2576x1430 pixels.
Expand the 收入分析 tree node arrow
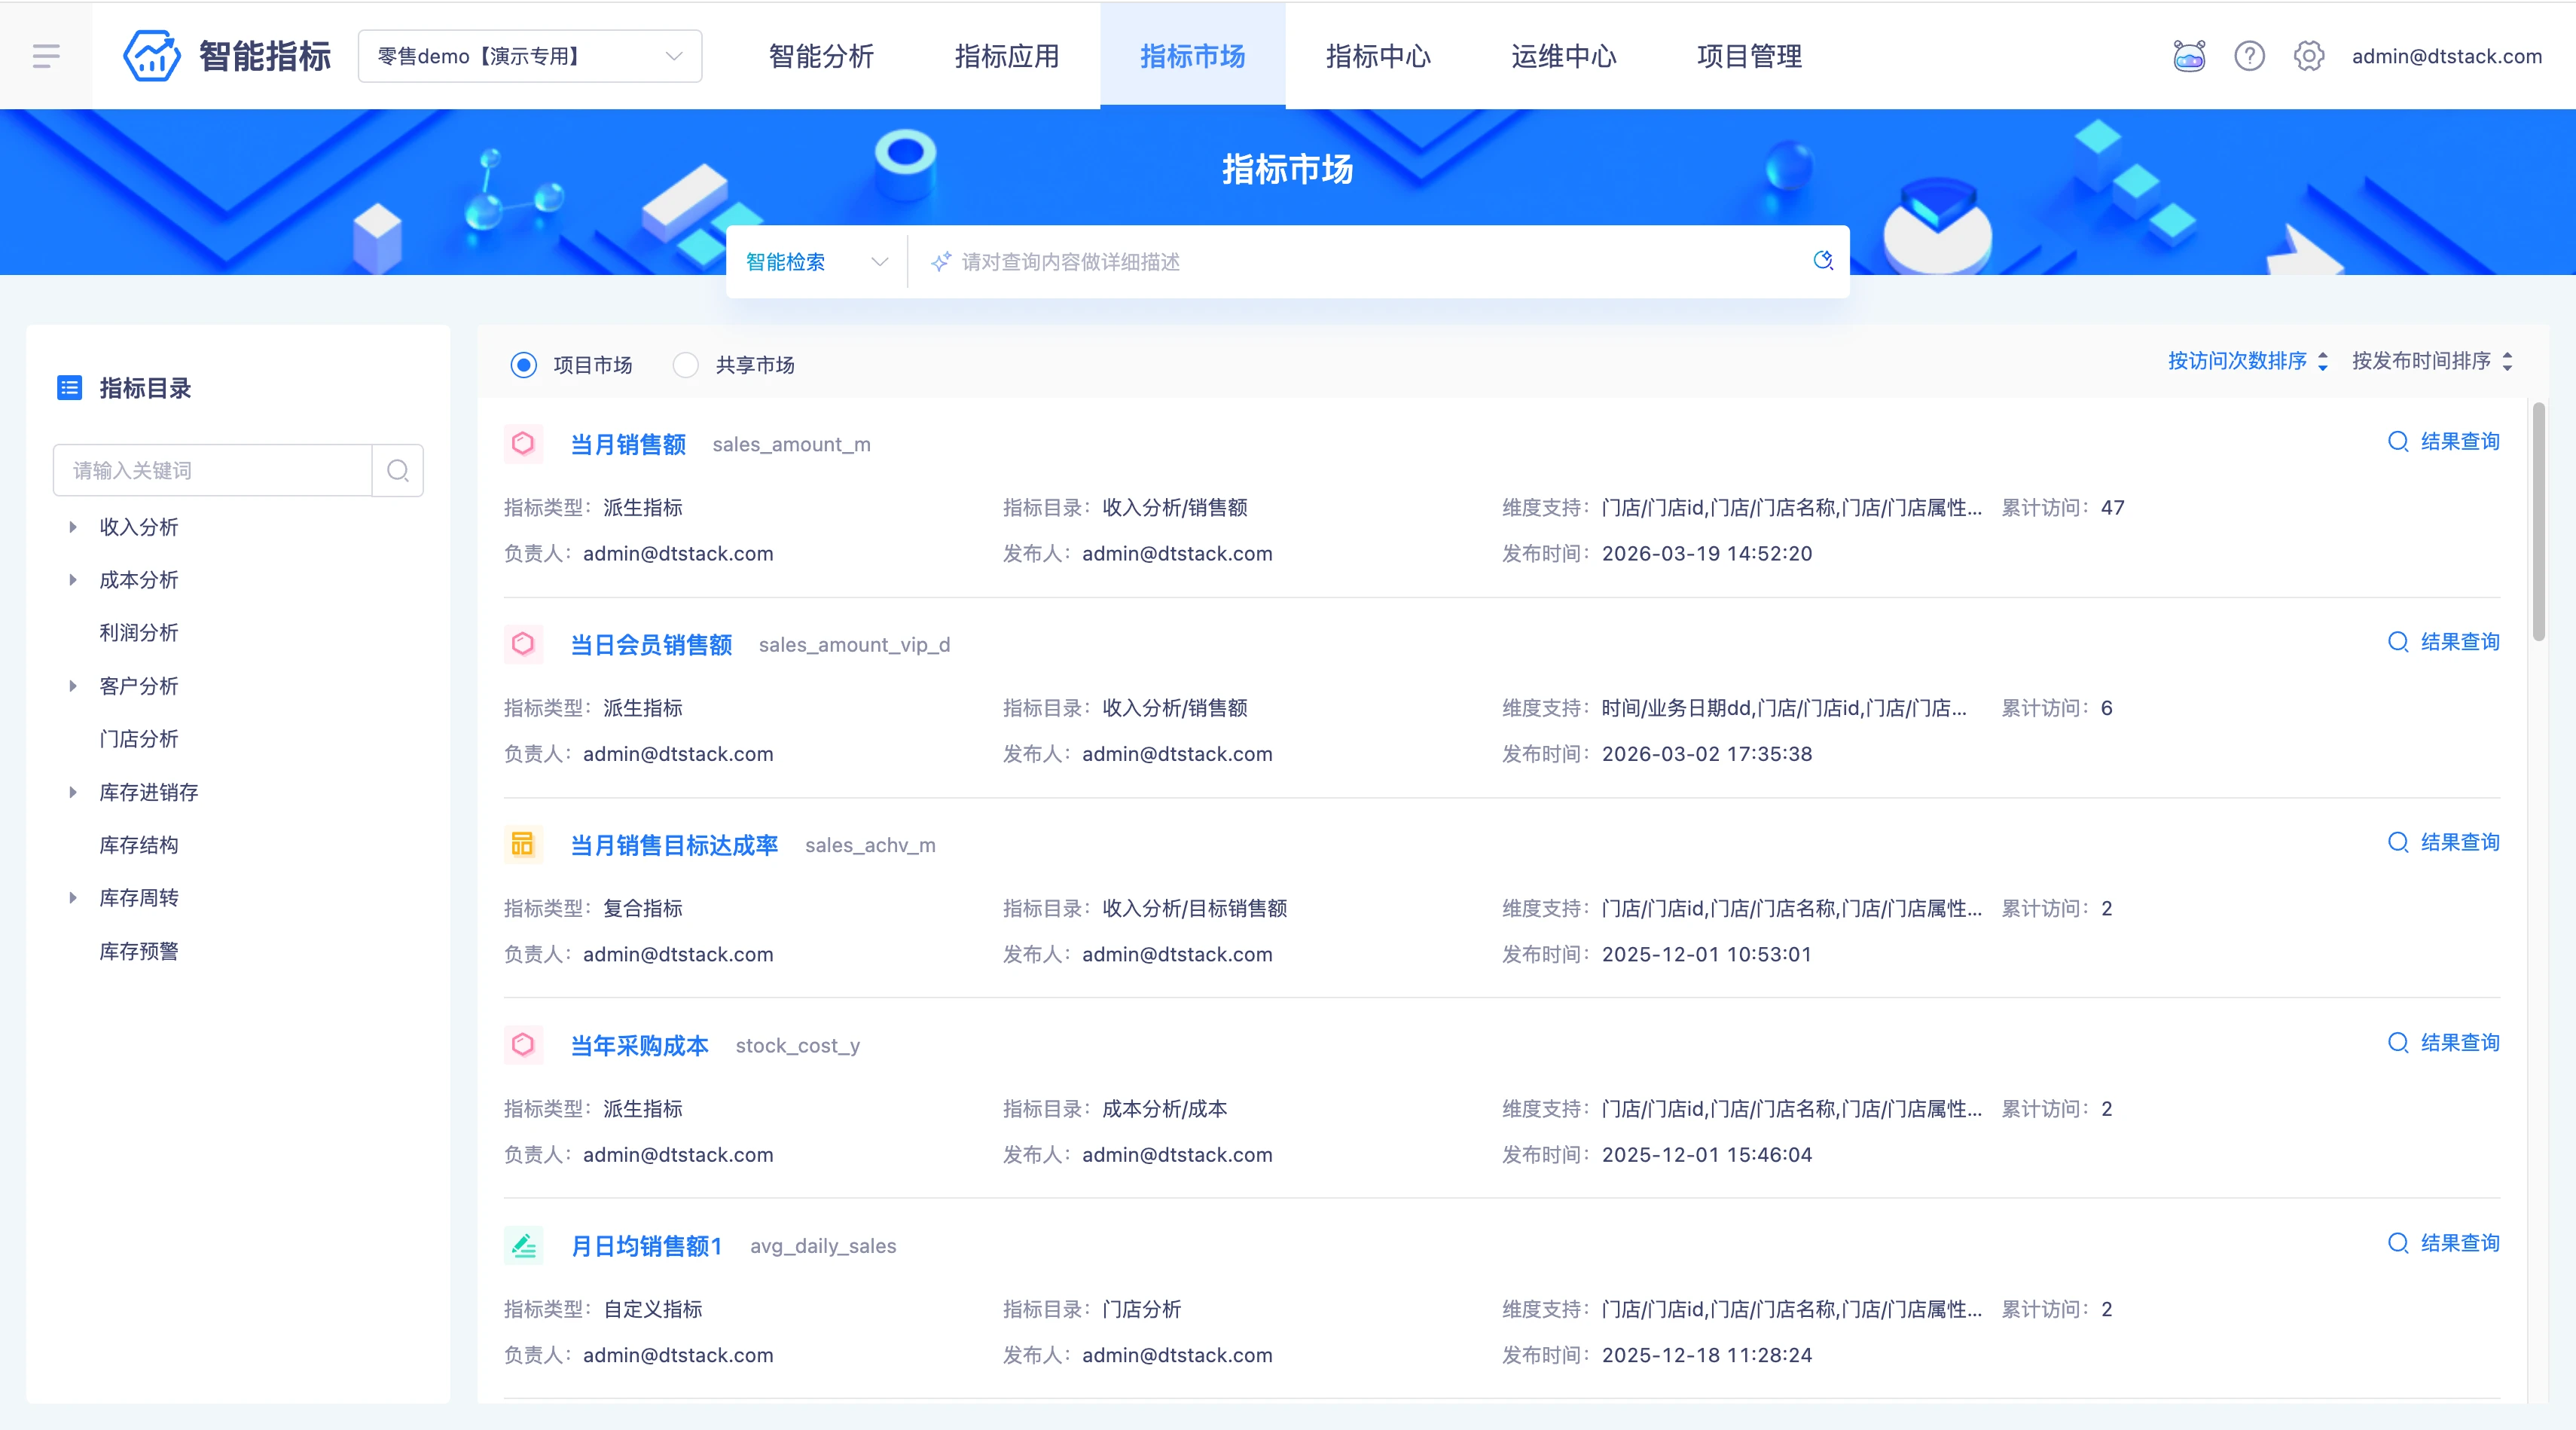tap(72, 527)
